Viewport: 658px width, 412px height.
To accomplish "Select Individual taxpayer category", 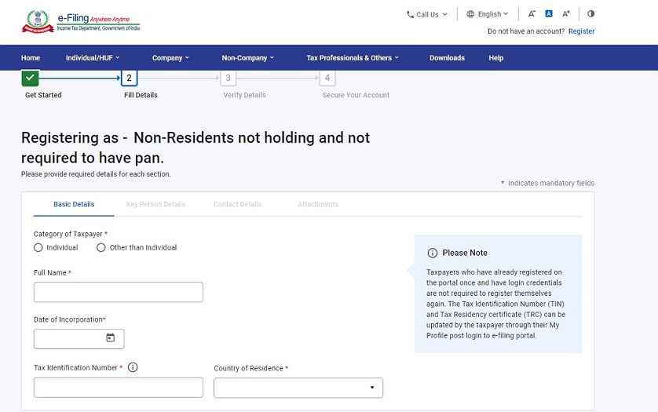I will coord(38,248).
